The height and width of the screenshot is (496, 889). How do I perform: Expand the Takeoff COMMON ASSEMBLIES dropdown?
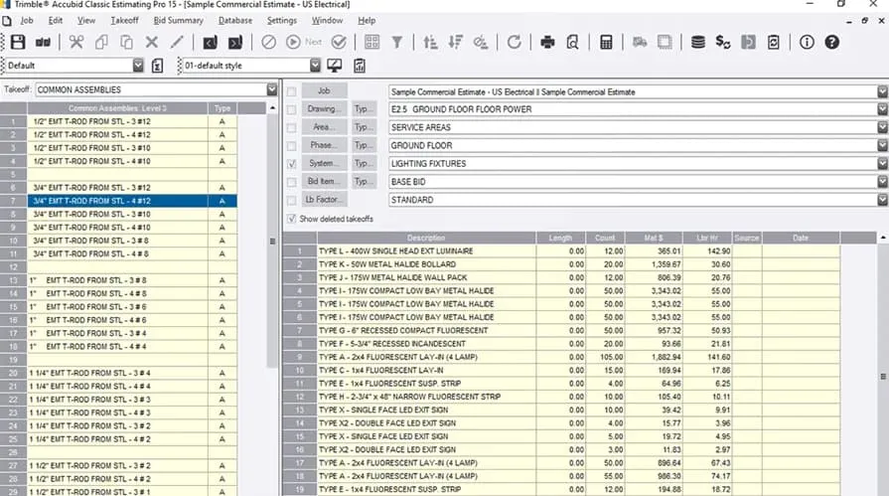(272, 89)
